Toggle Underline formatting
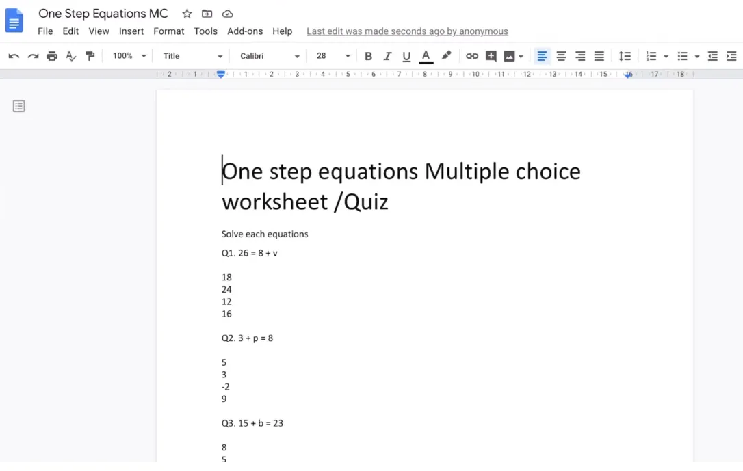Screen dimensions: 743x471 coord(406,56)
